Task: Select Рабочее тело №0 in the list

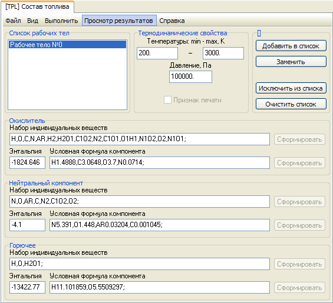Action: (x=67, y=45)
